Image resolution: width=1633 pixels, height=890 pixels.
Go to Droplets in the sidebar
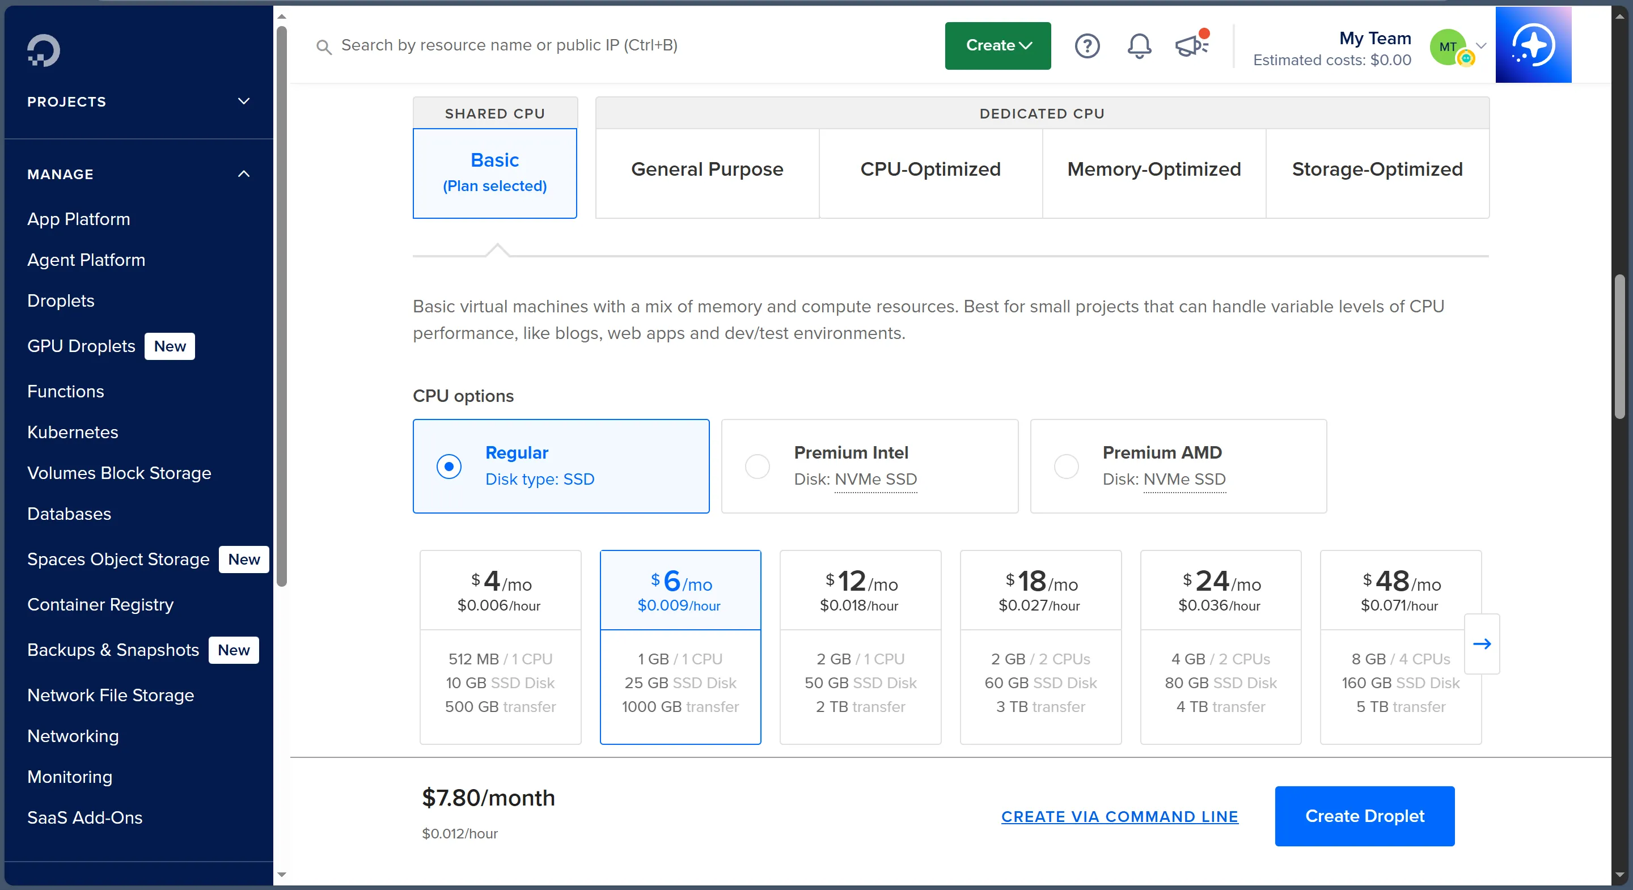(x=61, y=300)
